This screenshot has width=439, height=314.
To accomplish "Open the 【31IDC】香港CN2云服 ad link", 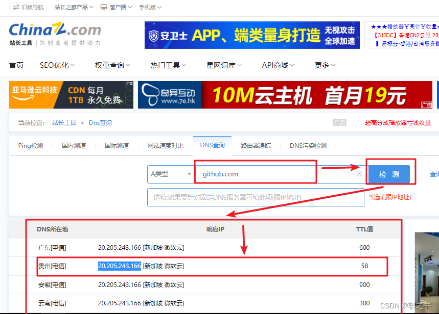I will pos(406,35).
